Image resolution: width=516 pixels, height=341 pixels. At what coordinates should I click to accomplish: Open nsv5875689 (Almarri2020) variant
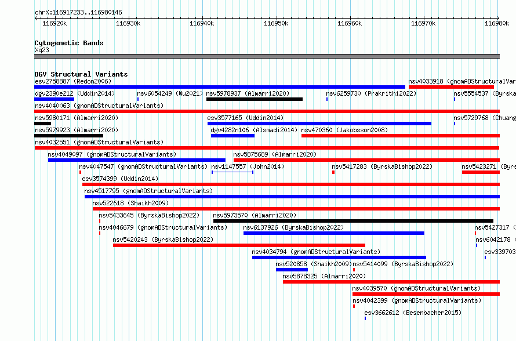(275, 154)
